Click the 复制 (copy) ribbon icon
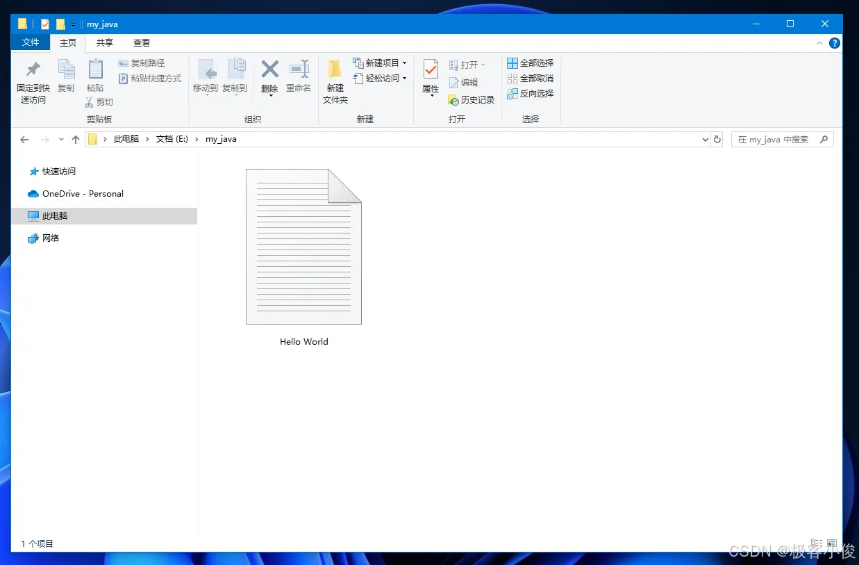The height and width of the screenshot is (565, 859). point(66,69)
